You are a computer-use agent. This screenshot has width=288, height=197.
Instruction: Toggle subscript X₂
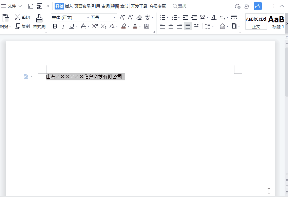coord(103,26)
